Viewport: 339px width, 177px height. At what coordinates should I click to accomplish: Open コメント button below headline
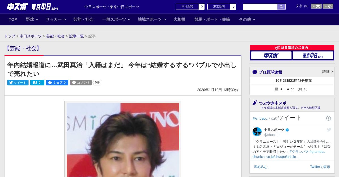click(81, 83)
